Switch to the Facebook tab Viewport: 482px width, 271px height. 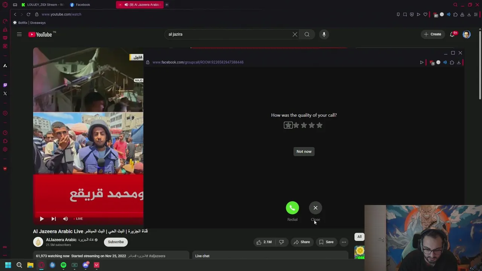80,5
